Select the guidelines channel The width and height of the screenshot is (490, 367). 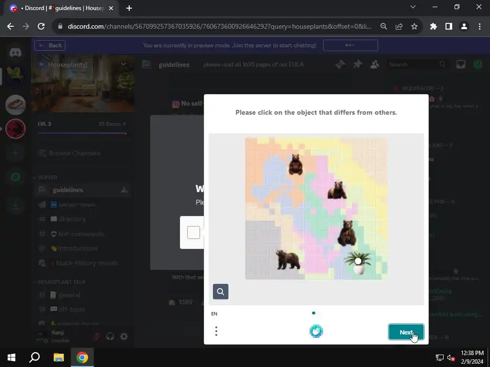82,190
